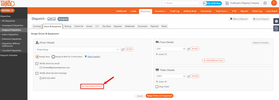The width and height of the screenshot is (279, 100).
Task: Open the user avatar menu labeled C
Action: [x=274, y=3]
